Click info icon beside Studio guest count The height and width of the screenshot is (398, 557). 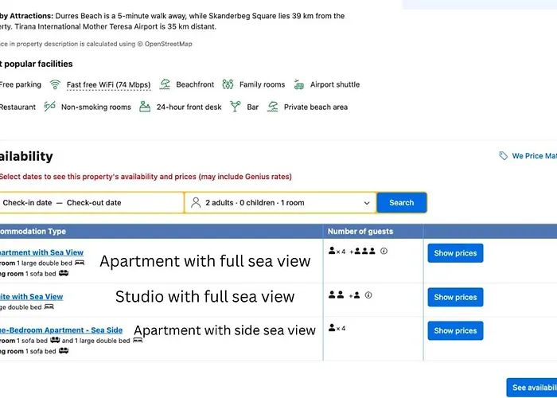[368, 295]
